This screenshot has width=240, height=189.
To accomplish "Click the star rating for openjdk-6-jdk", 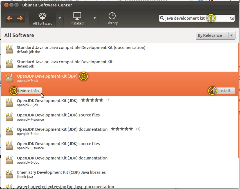I will (x=92, y=100).
